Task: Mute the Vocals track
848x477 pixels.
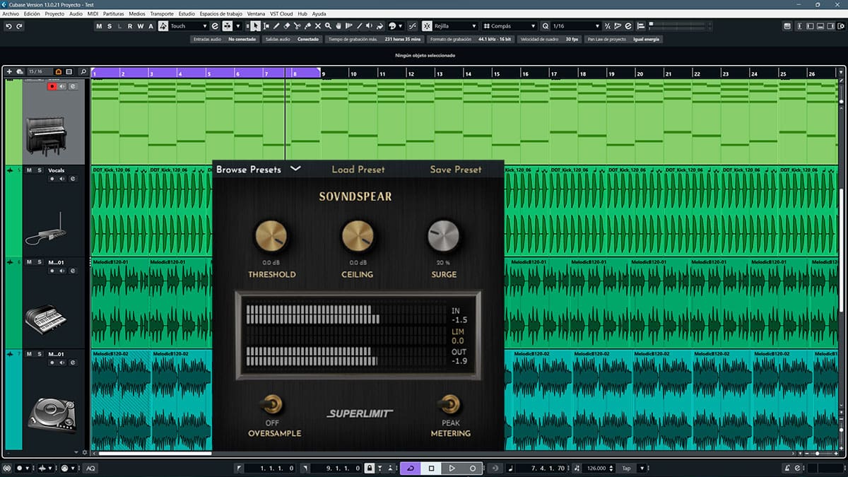Action: click(x=29, y=170)
